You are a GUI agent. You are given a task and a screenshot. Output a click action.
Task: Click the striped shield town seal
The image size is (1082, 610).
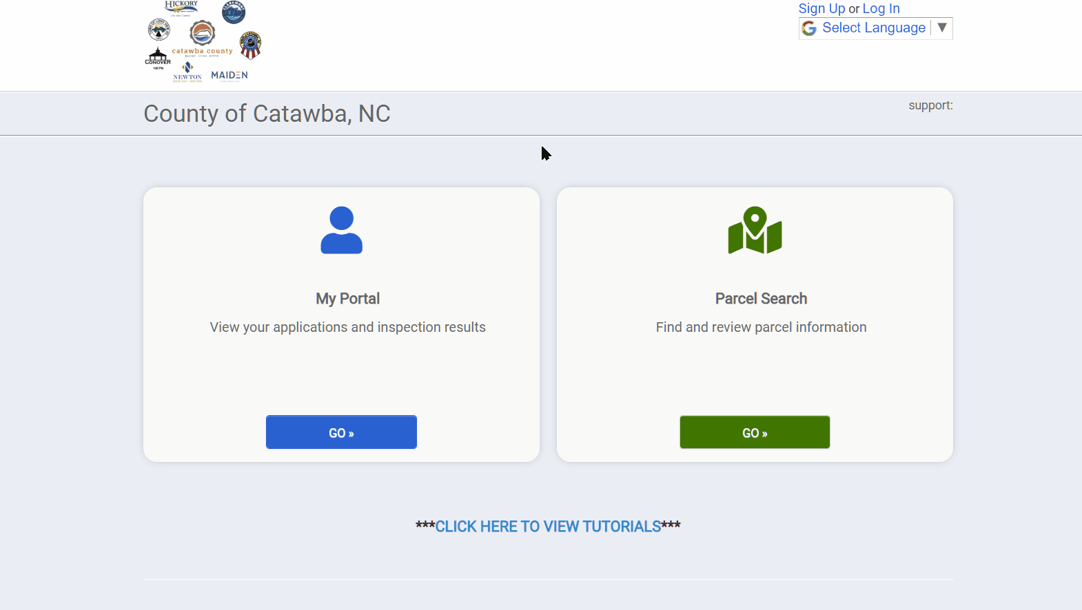[250, 45]
